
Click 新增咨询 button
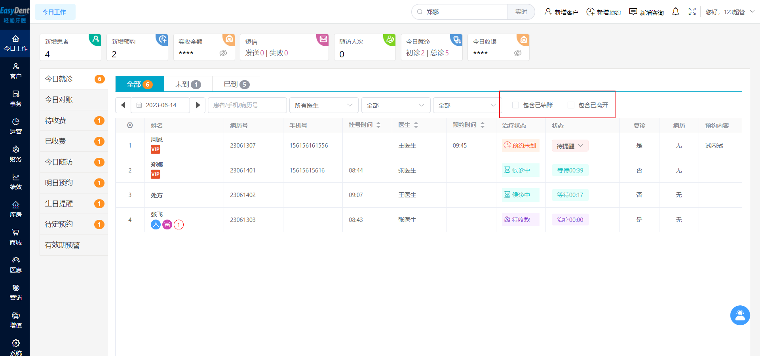pyautogui.click(x=646, y=12)
